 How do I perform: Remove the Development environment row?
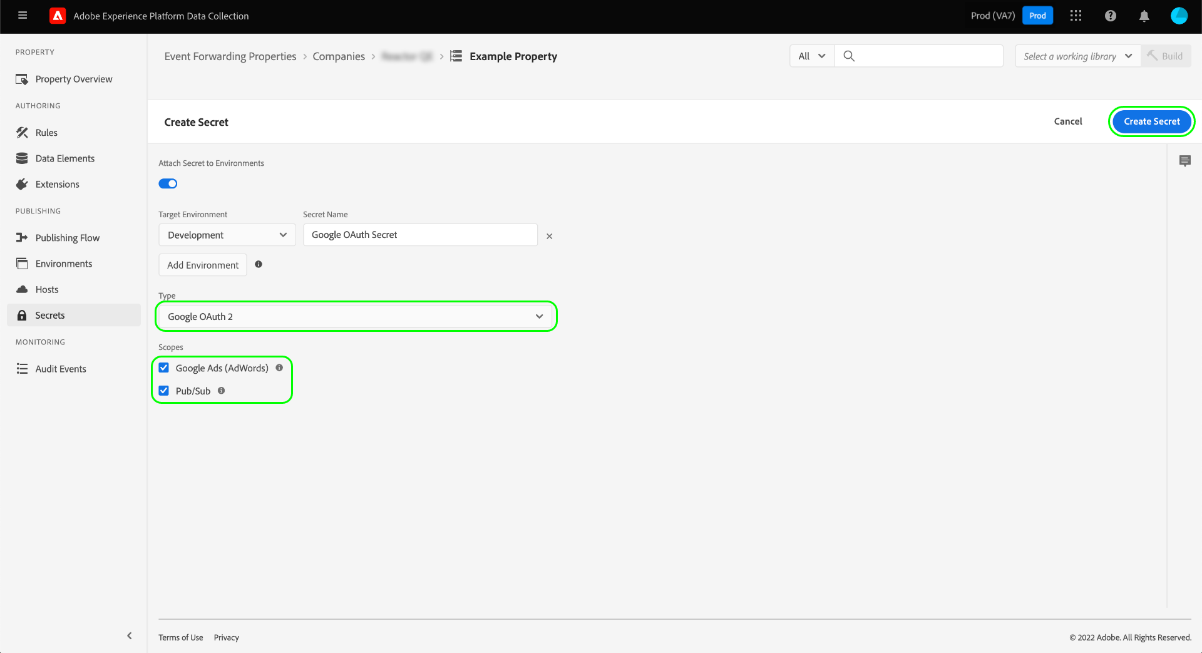pos(549,236)
